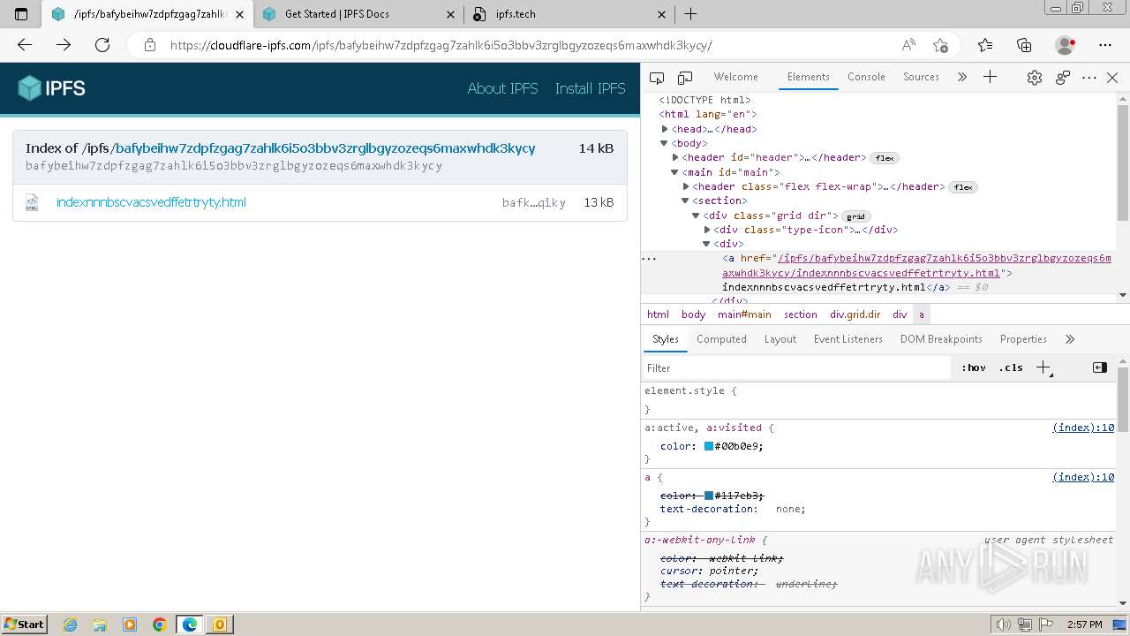This screenshot has height=636, width=1130.
Task: Toggle the .cls class editor
Action: tap(1011, 367)
